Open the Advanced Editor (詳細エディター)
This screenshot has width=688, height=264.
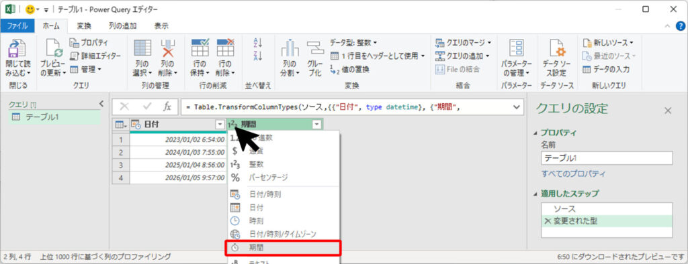[95, 56]
